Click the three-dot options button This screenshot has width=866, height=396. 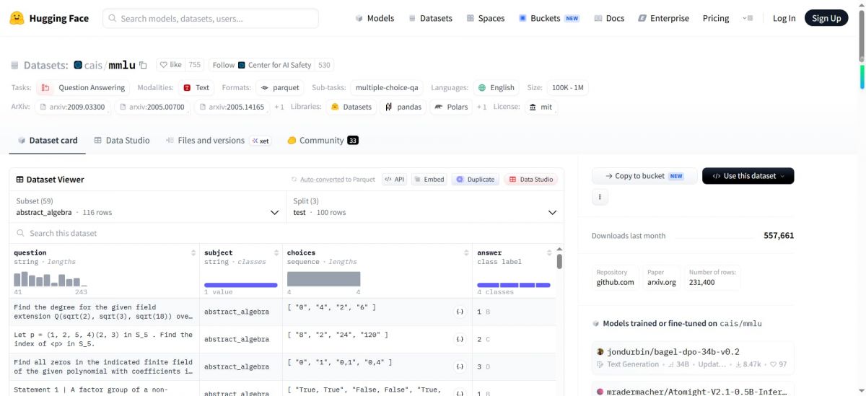coord(600,196)
